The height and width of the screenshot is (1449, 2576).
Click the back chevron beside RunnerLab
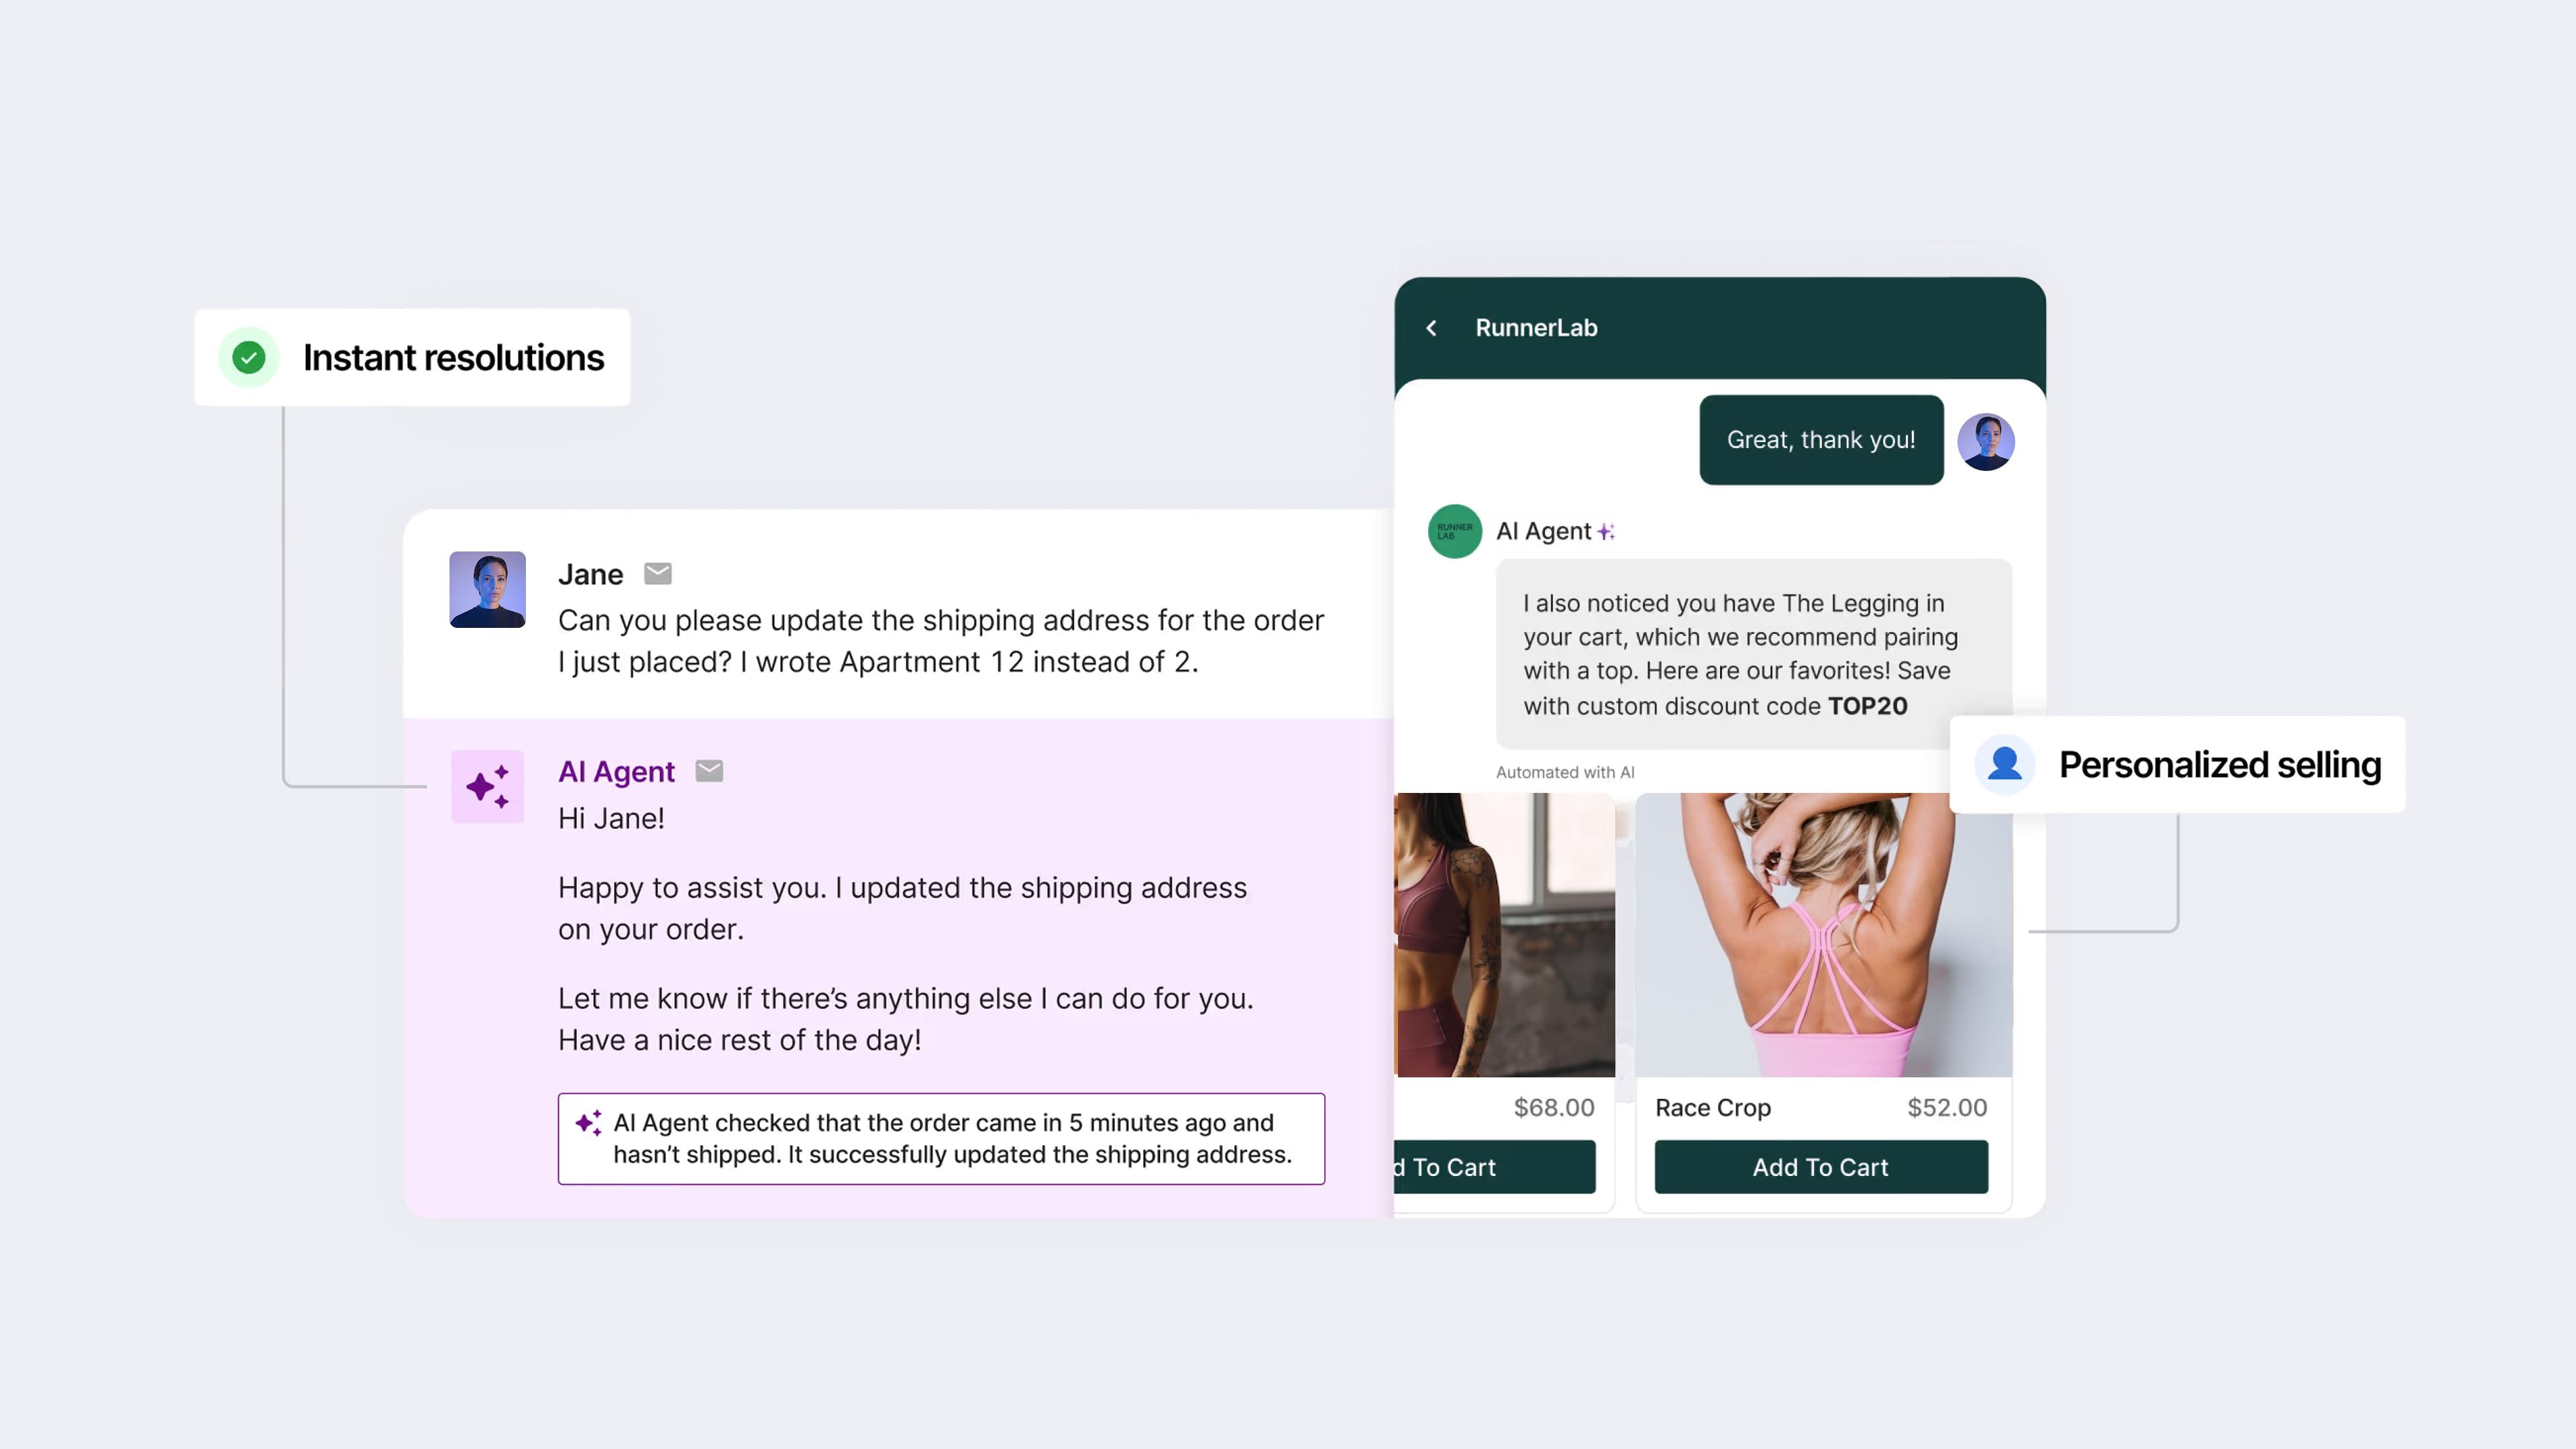tap(1431, 328)
